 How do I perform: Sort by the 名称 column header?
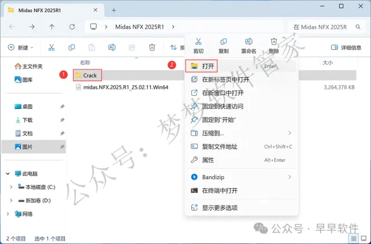[x=85, y=63]
